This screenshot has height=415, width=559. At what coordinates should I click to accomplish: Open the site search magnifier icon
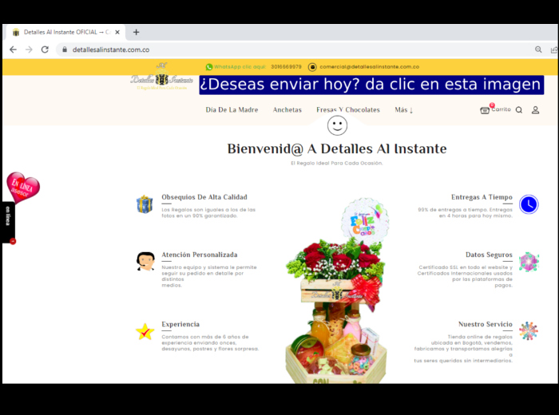[519, 110]
